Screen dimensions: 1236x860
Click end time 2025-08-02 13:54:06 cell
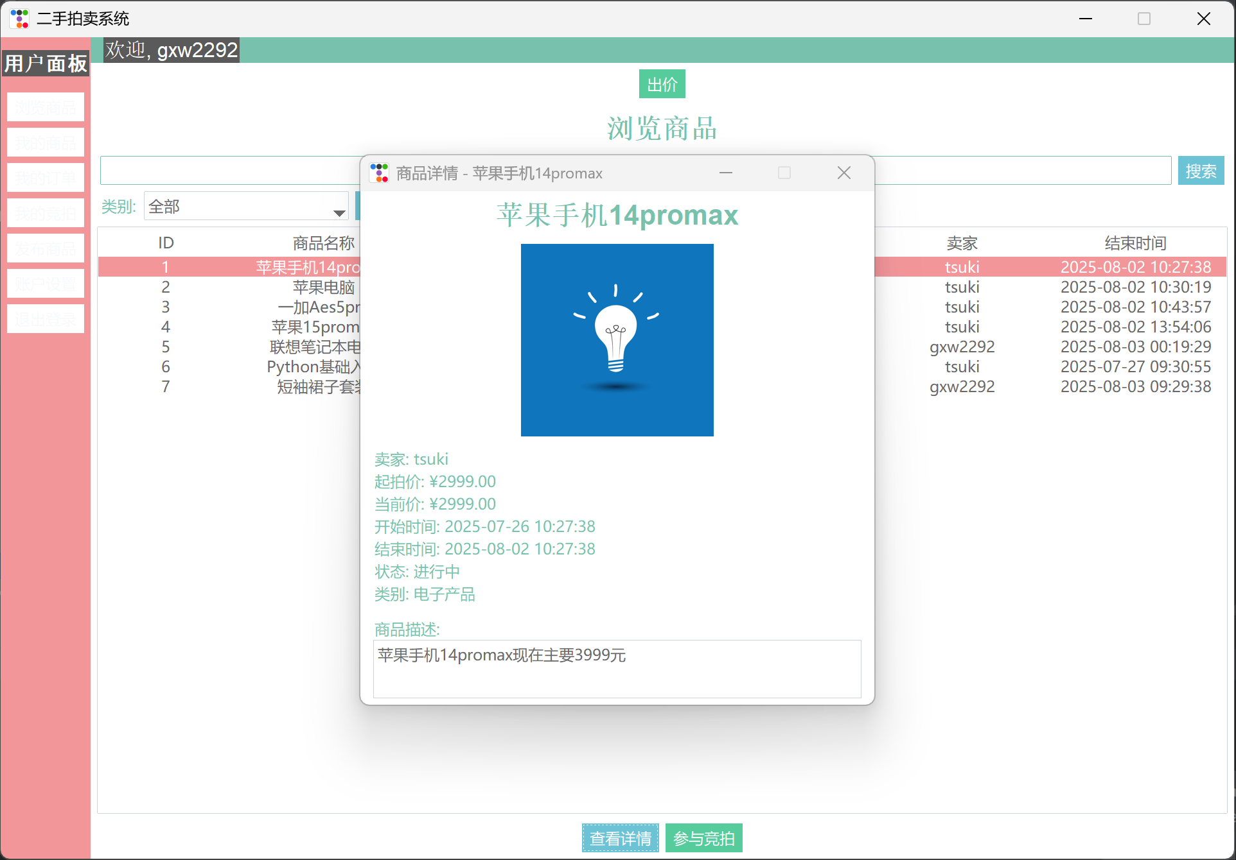pos(1135,327)
